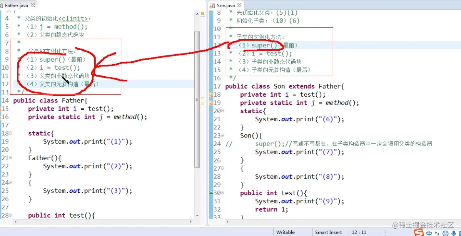
Task: Click 'Father(){' constructor declaration
Action: tap(45, 158)
